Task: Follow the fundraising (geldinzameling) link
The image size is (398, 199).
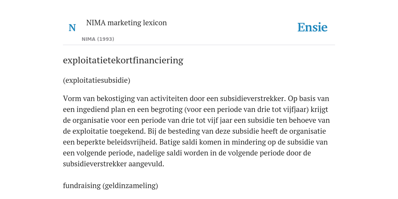Action: point(110,185)
